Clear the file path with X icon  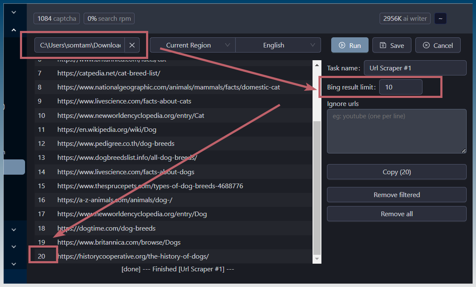[x=132, y=45]
